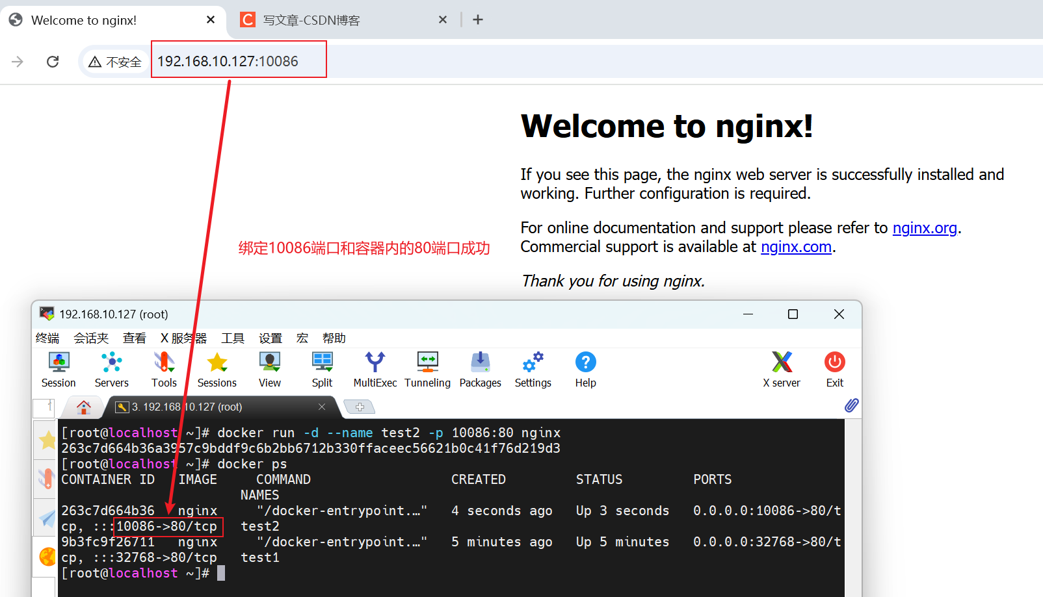Select the Split terminal toolbar icon
This screenshot has width=1043, height=597.
click(x=323, y=370)
